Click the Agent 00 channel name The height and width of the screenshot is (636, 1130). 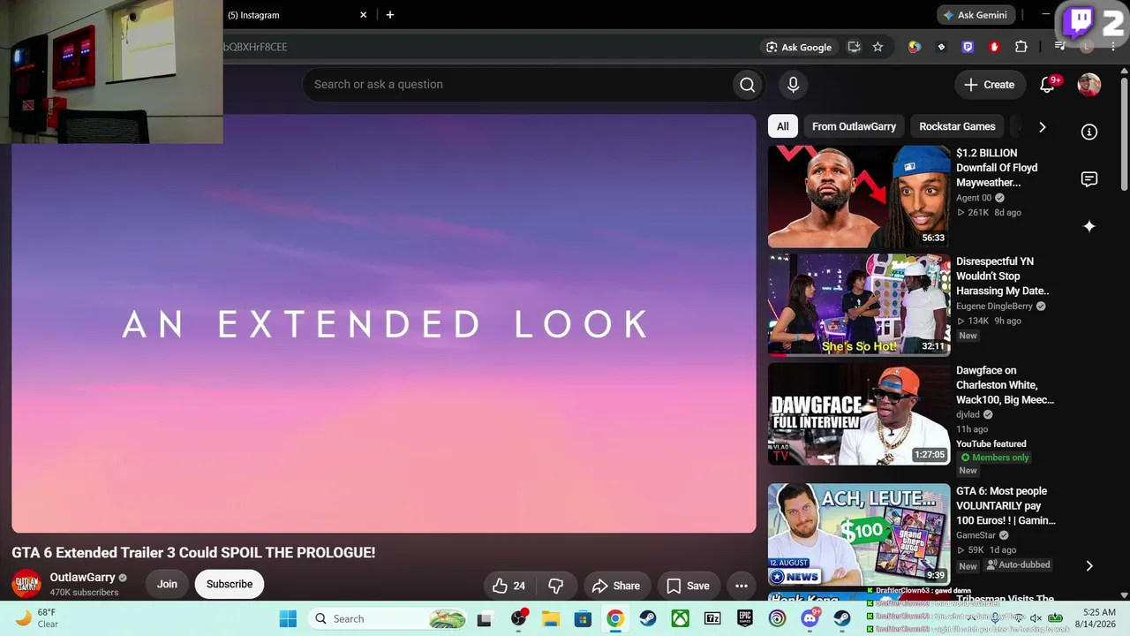[x=974, y=198]
